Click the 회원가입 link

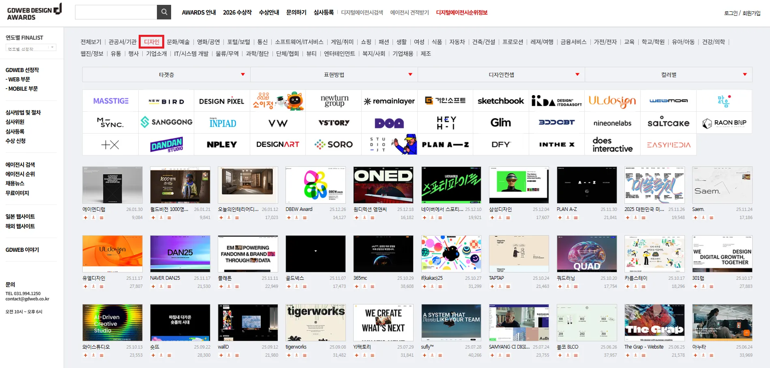(x=751, y=13)
